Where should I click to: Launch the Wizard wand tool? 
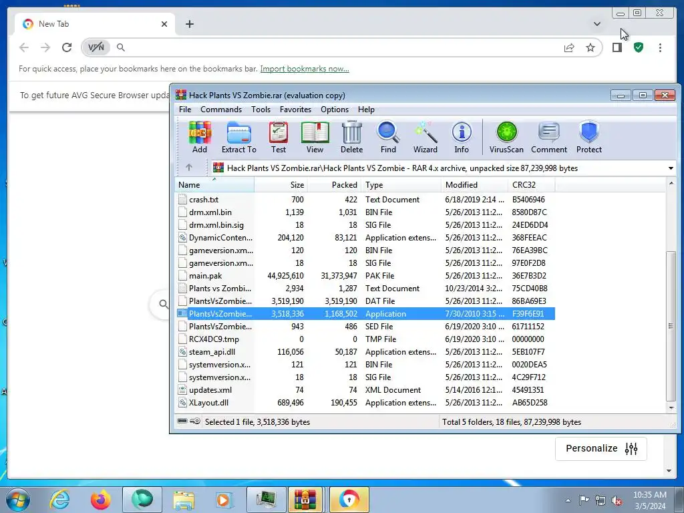point(425,138)
